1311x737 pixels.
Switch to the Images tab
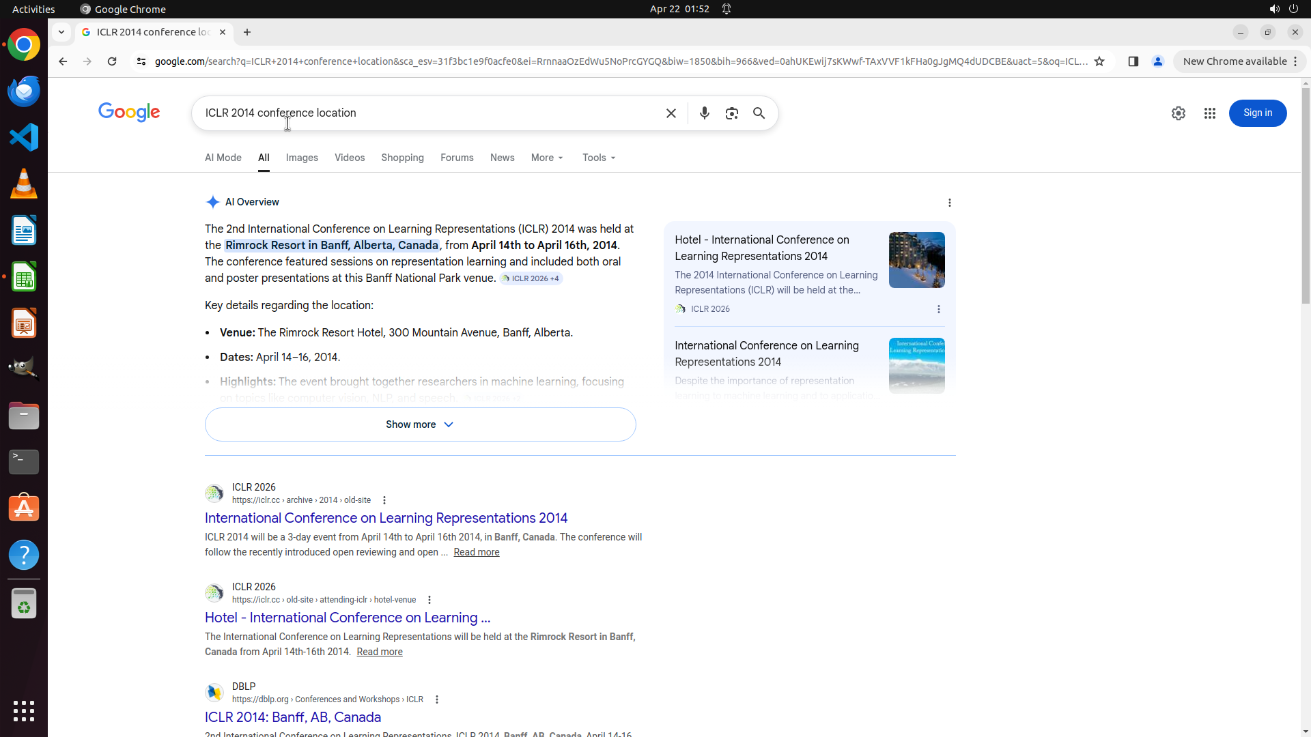point(302,158)
